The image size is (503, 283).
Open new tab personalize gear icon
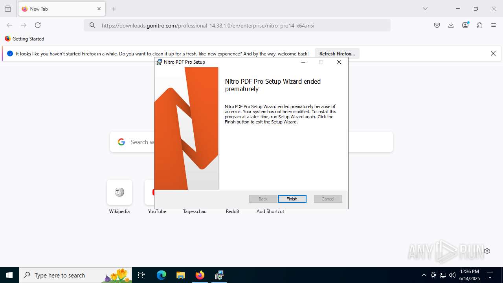(487, 251)
